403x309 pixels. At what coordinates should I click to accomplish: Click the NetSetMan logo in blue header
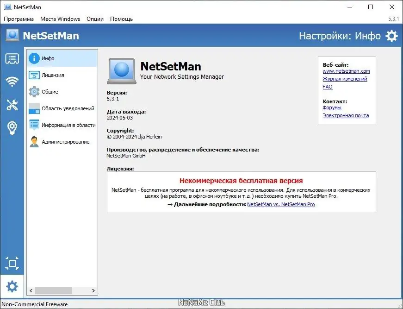point(12,35)
